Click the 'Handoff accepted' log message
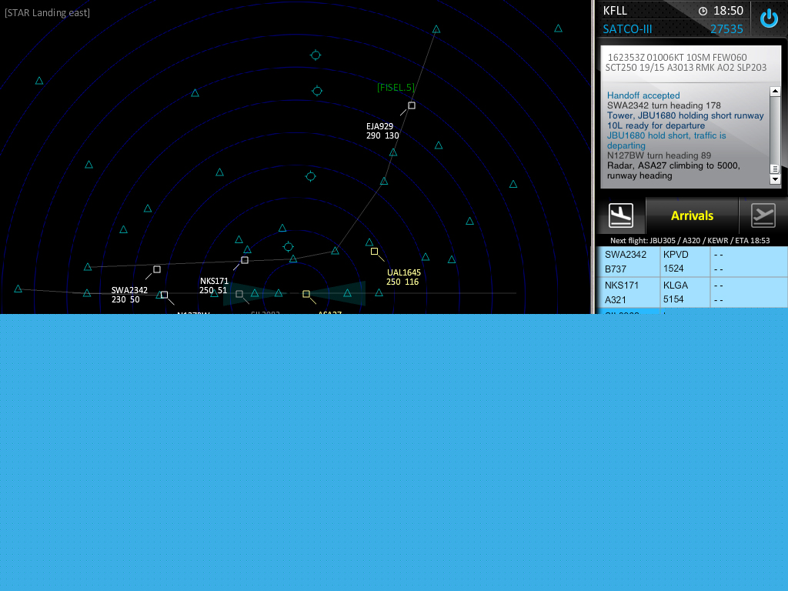Viewport: 788px width, 591px height. coord(643,95)
